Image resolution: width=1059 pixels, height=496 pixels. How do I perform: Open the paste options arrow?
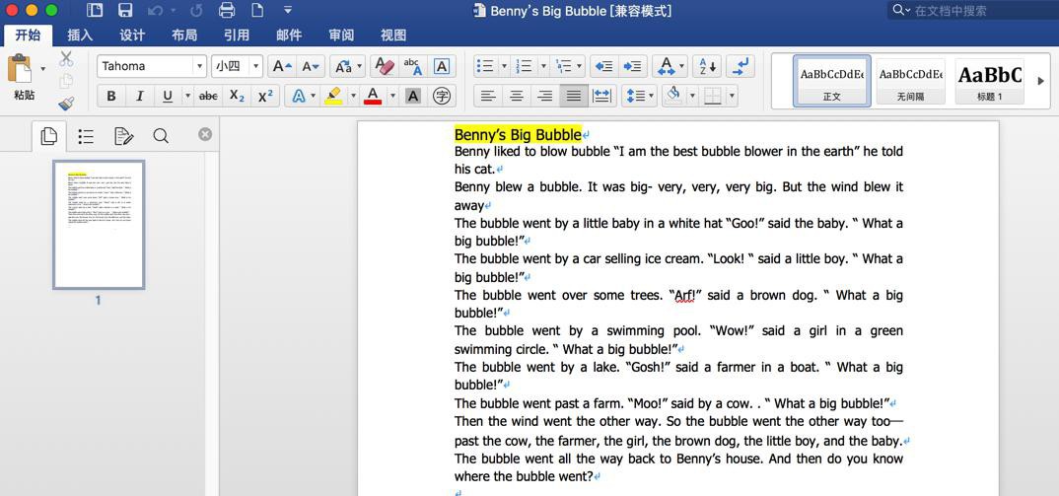click(x=43, y=68)
